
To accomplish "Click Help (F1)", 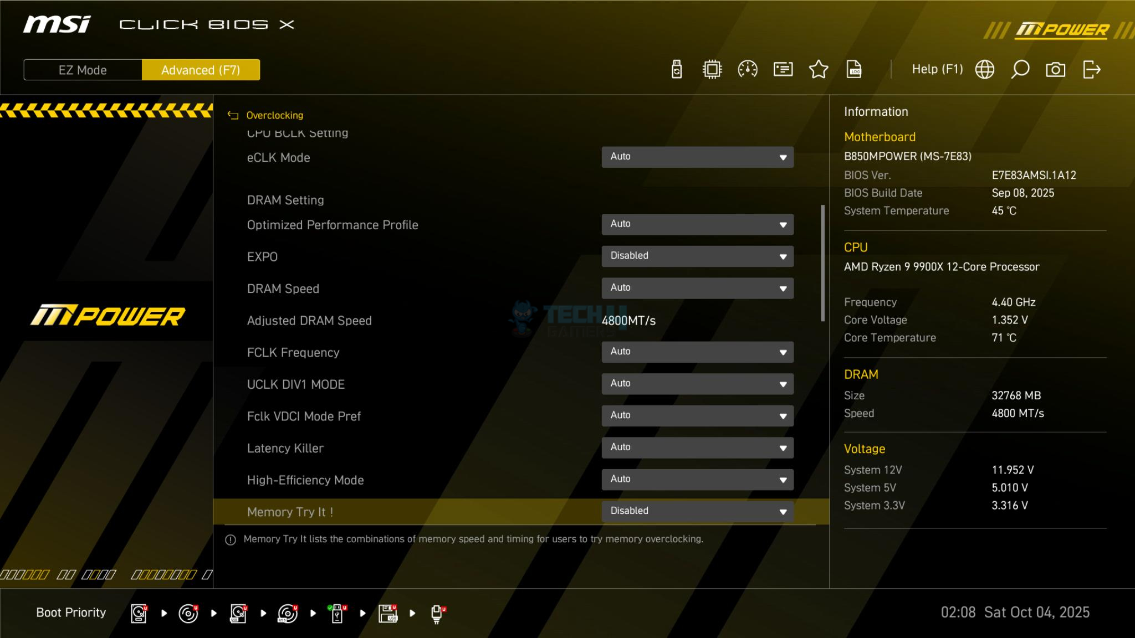I will pos(937,69).
